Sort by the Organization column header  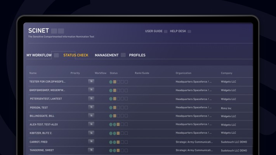pos(183,73)
